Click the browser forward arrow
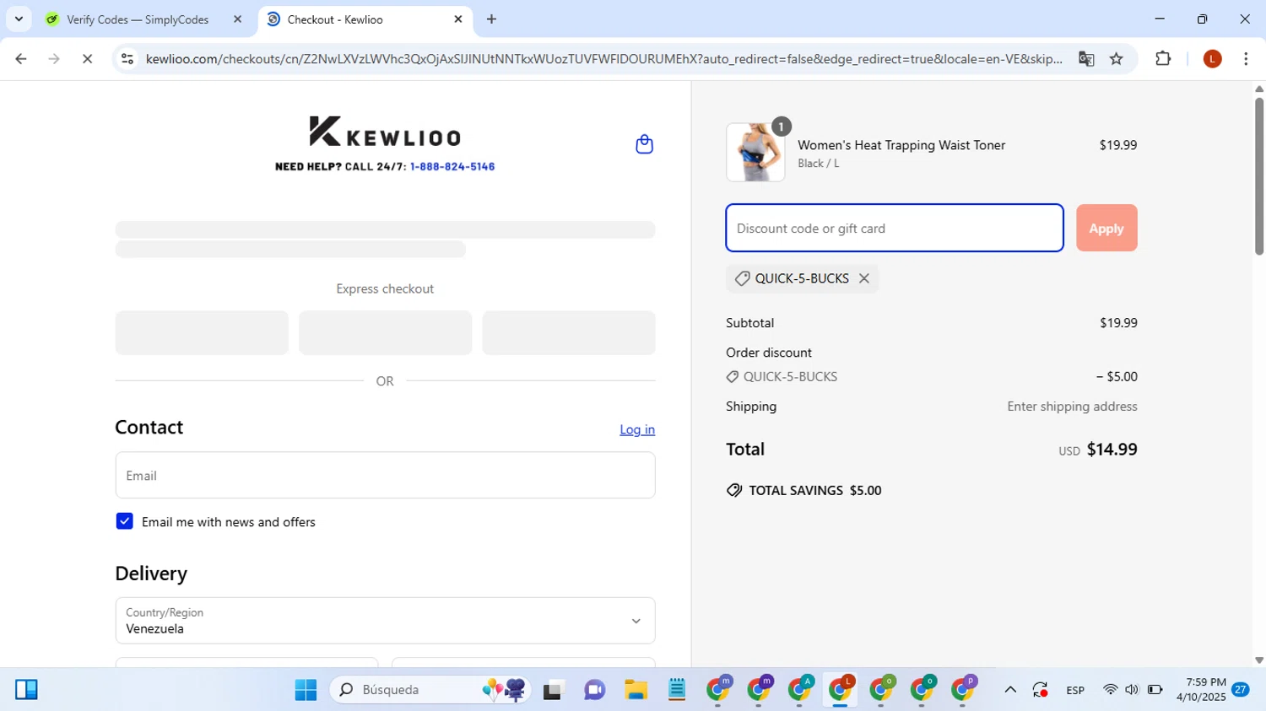Viewport: 1266px width, 711px height. click(x=54, y=59)
